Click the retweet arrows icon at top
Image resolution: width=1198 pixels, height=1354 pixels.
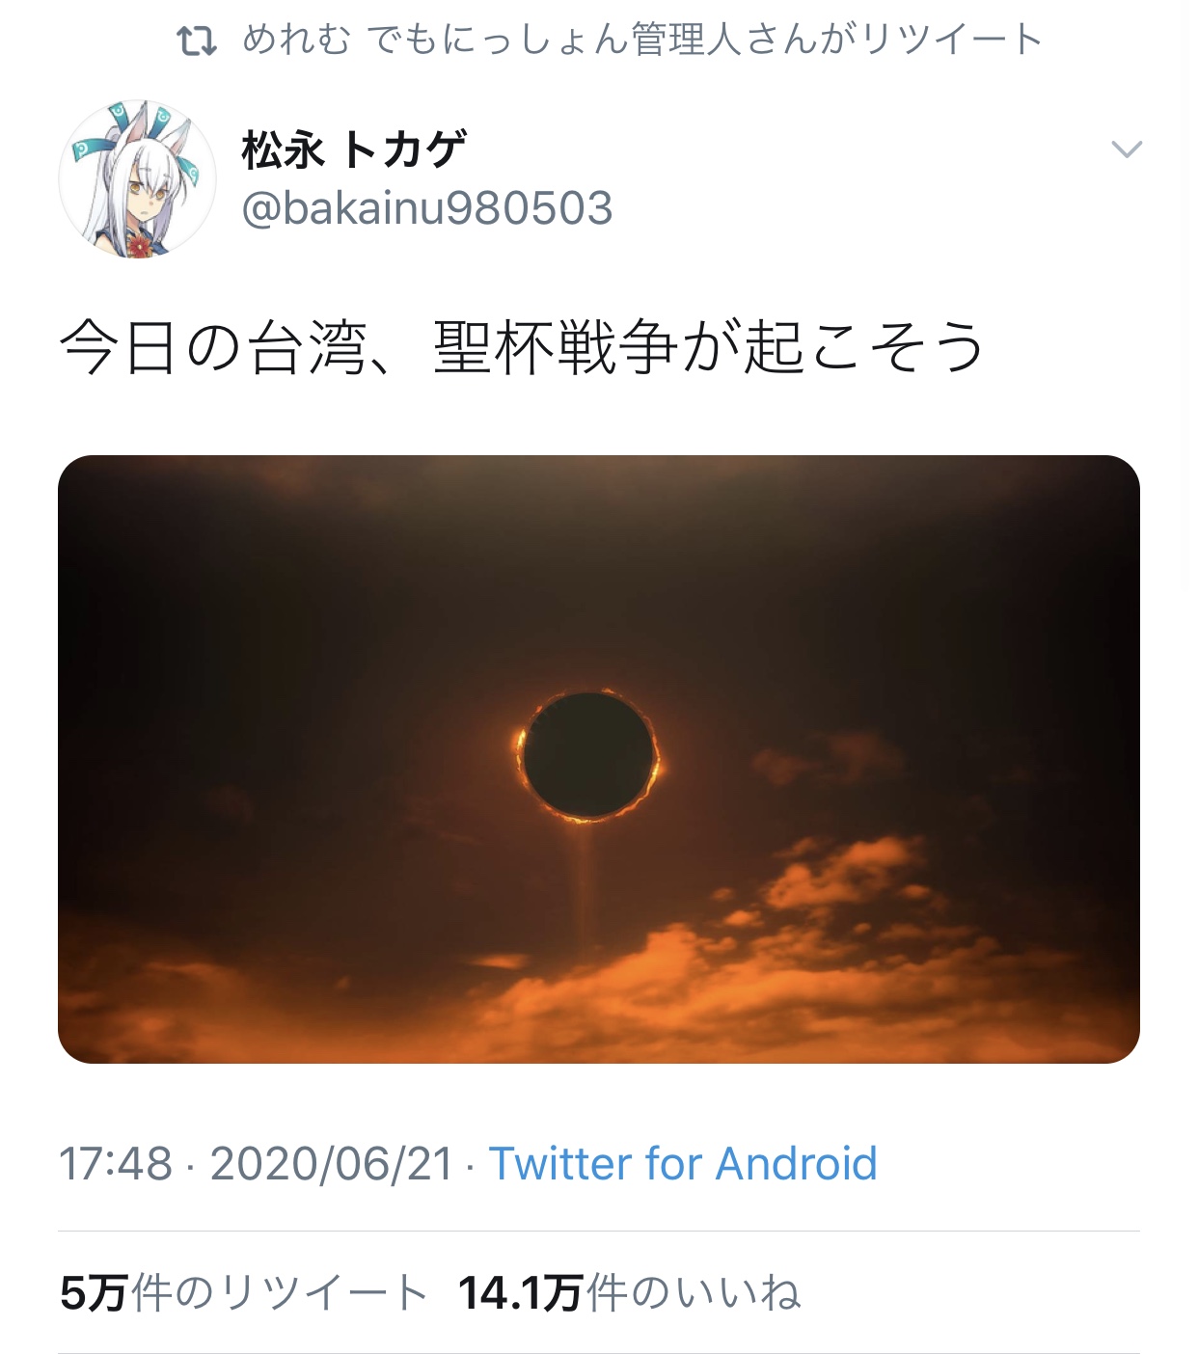tap(197, 41)
